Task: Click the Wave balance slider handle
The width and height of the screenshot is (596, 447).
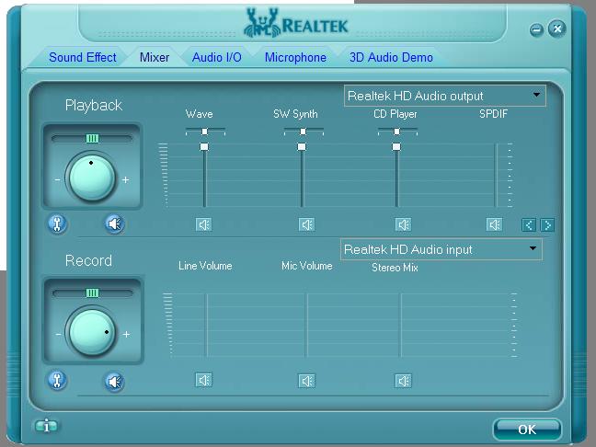Action: 204,132
